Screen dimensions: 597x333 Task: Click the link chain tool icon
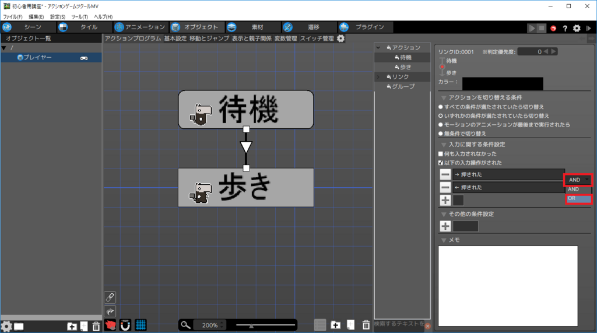[110, 297]
